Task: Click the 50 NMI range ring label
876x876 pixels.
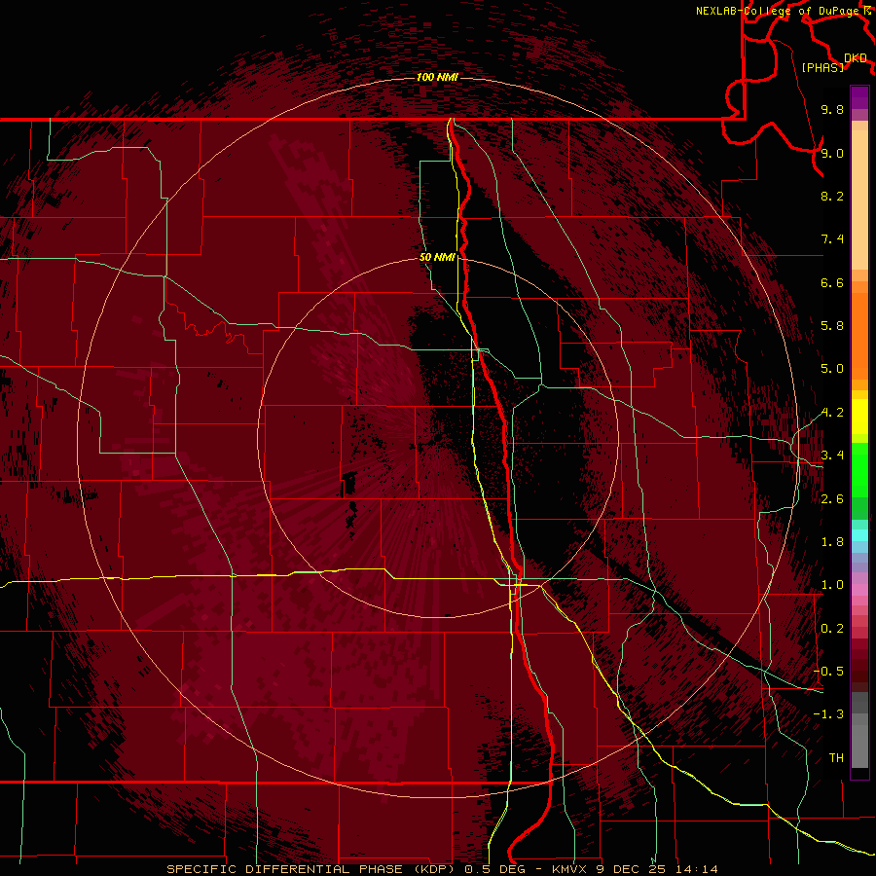Action: pos(437,257)
